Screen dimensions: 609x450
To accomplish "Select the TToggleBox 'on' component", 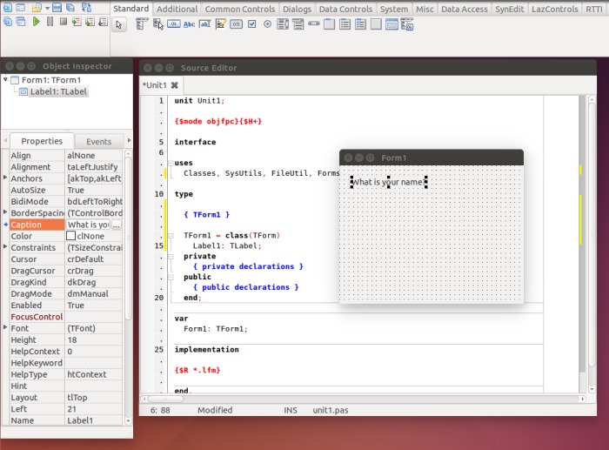I will [236, 24].
